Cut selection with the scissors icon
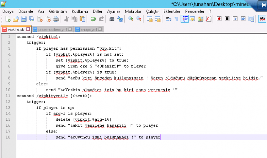 66,19
